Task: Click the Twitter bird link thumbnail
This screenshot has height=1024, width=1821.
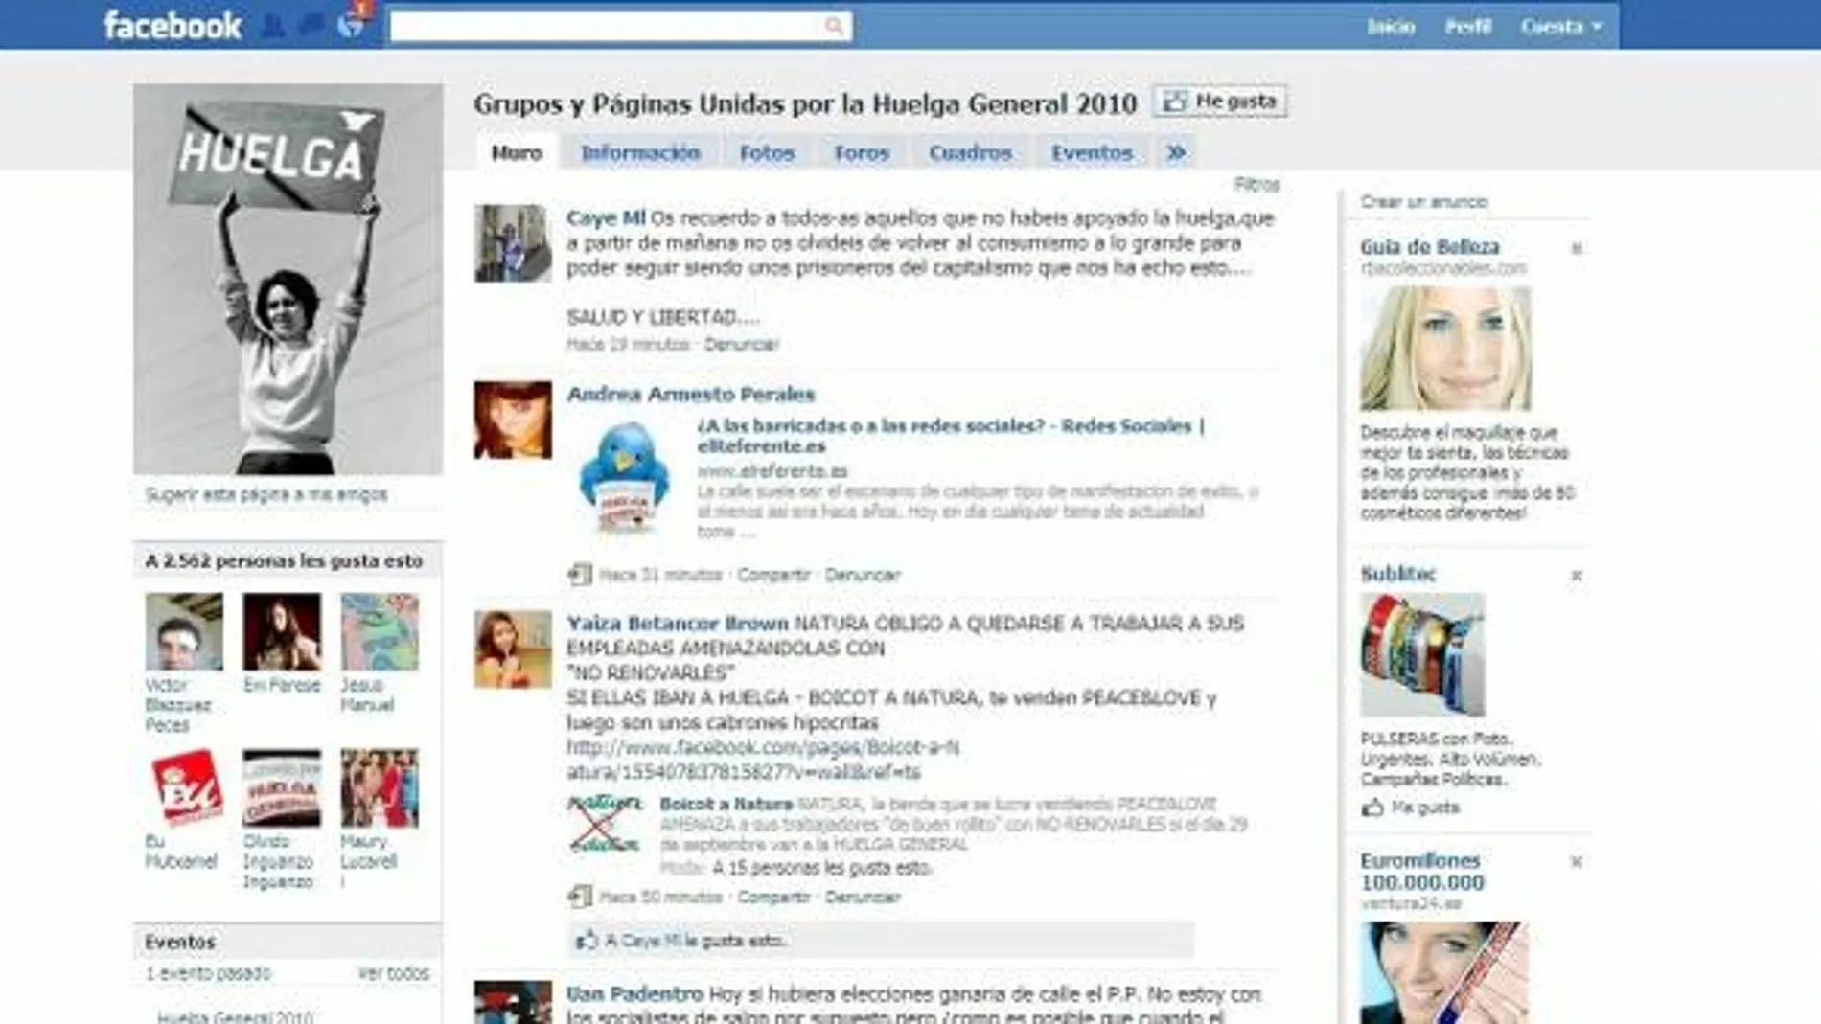Action: pos(624,477)
